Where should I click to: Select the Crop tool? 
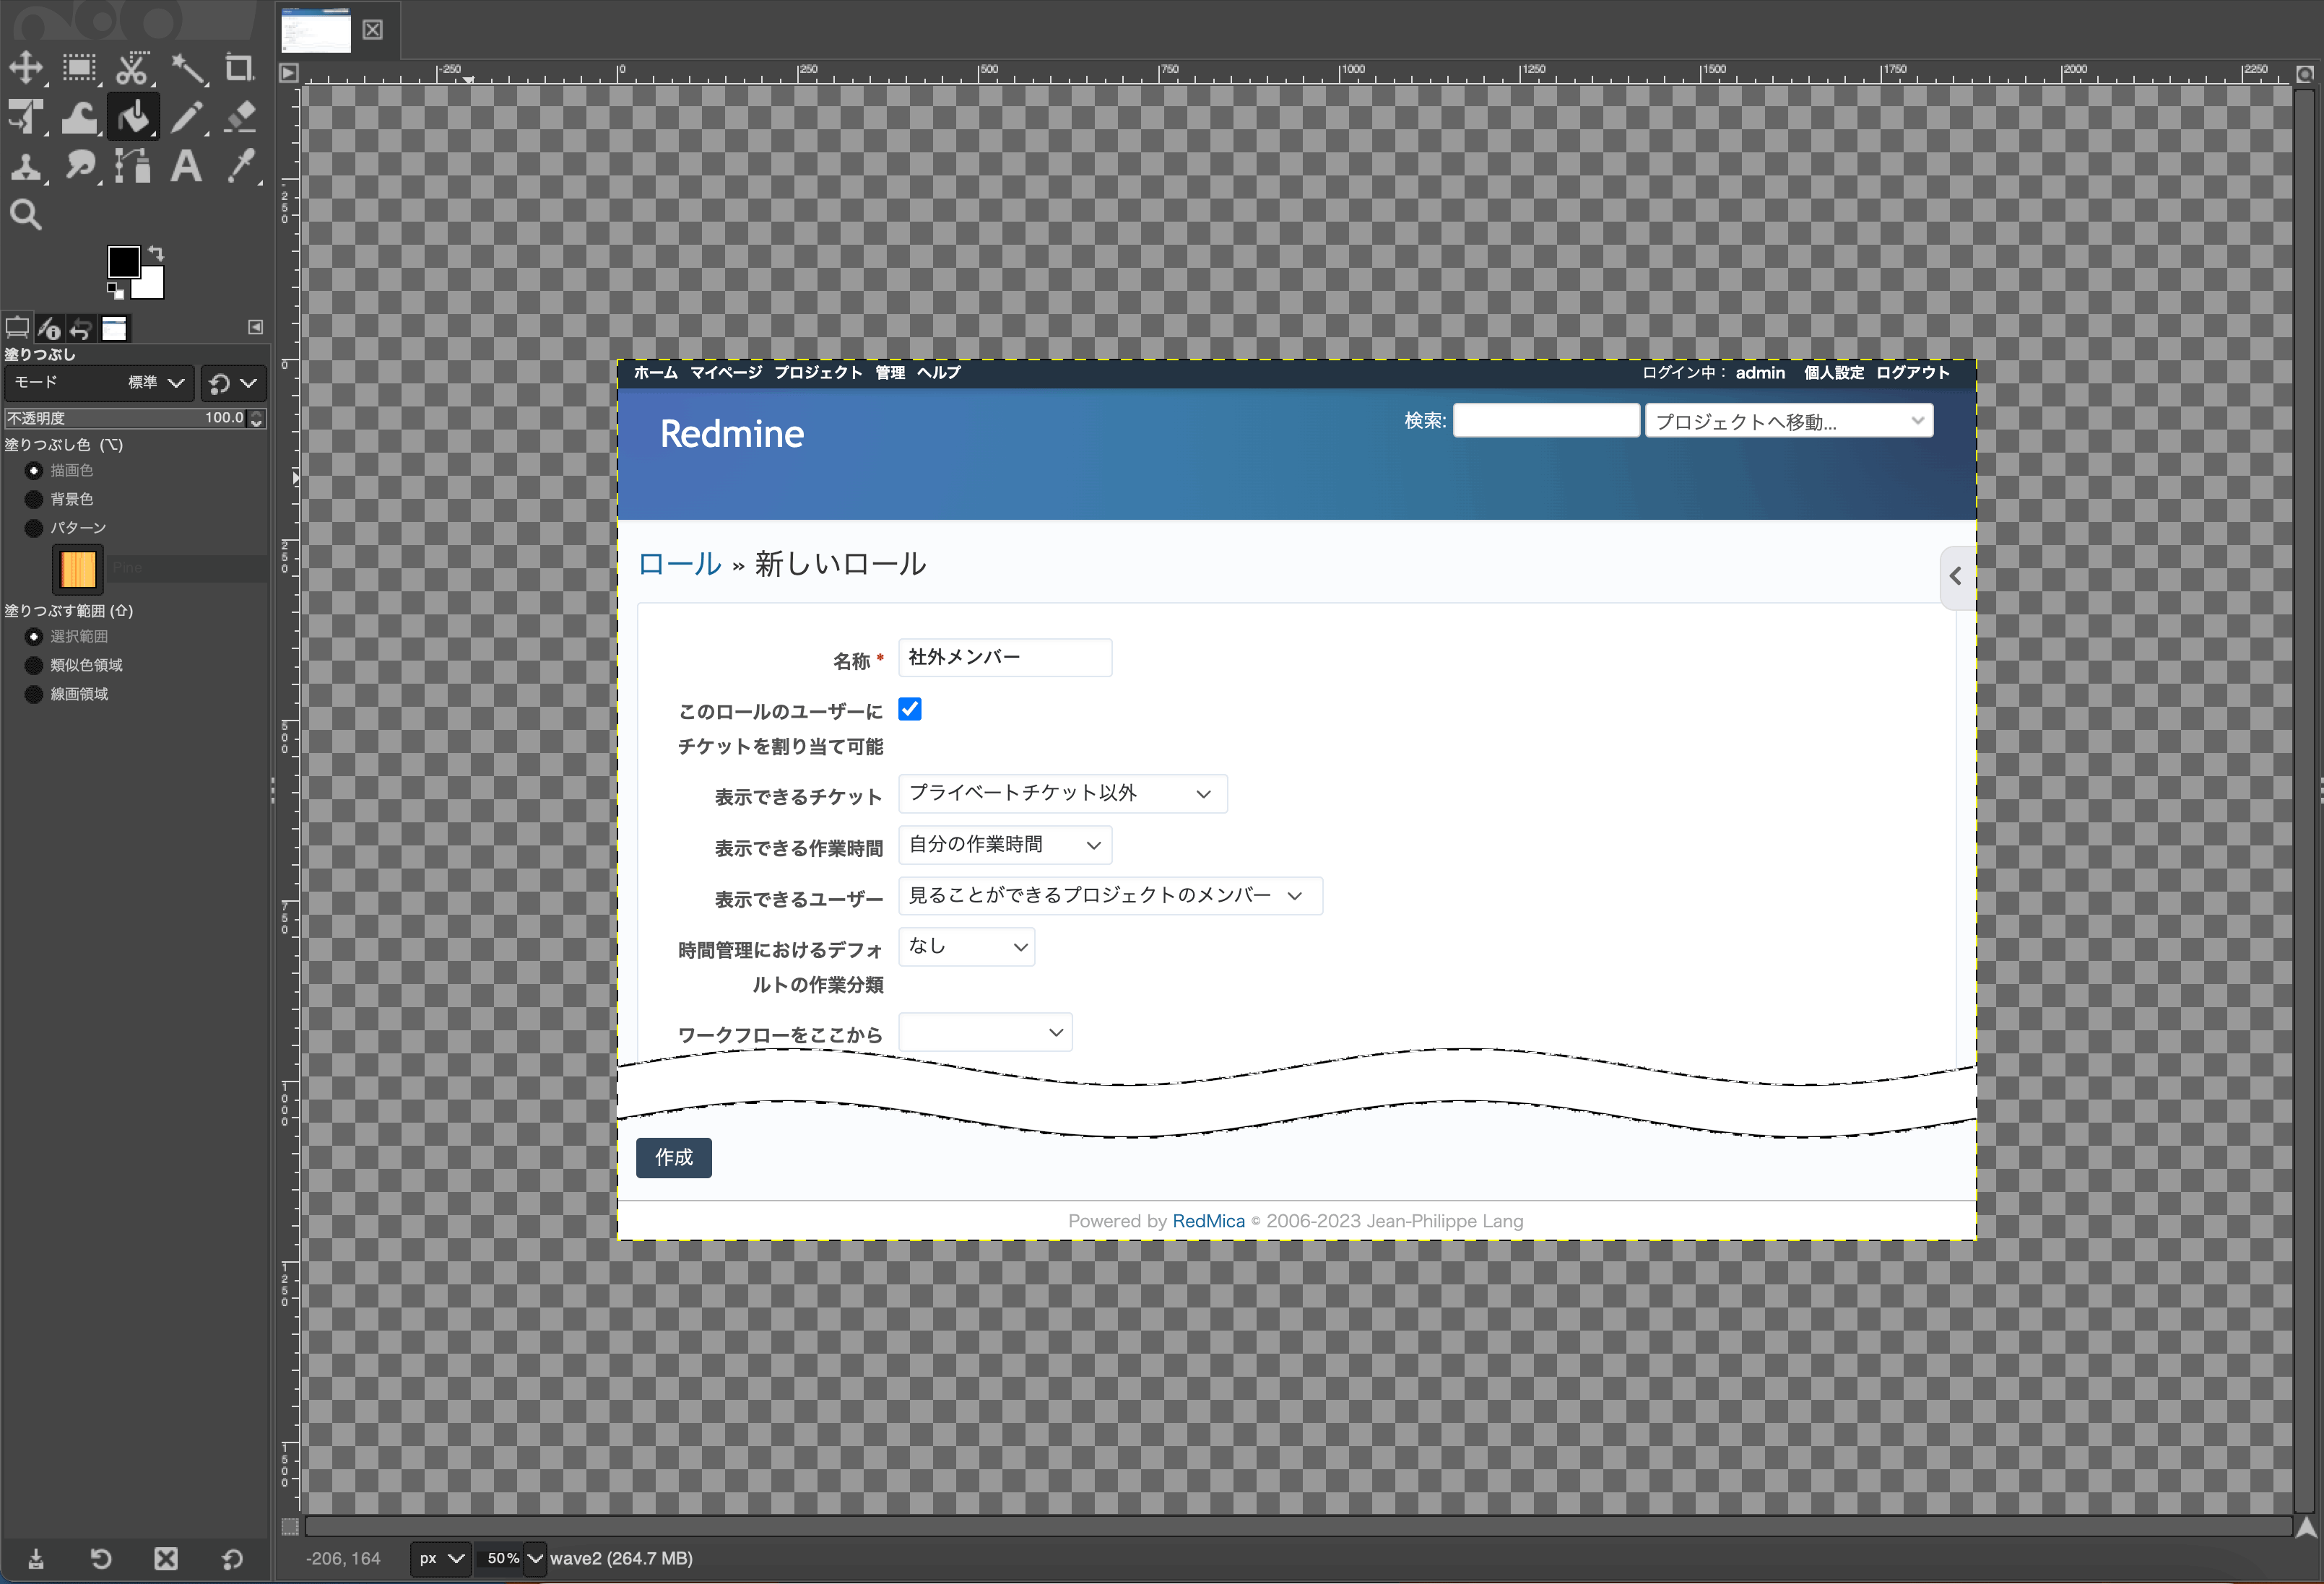[x=239, y=68]
